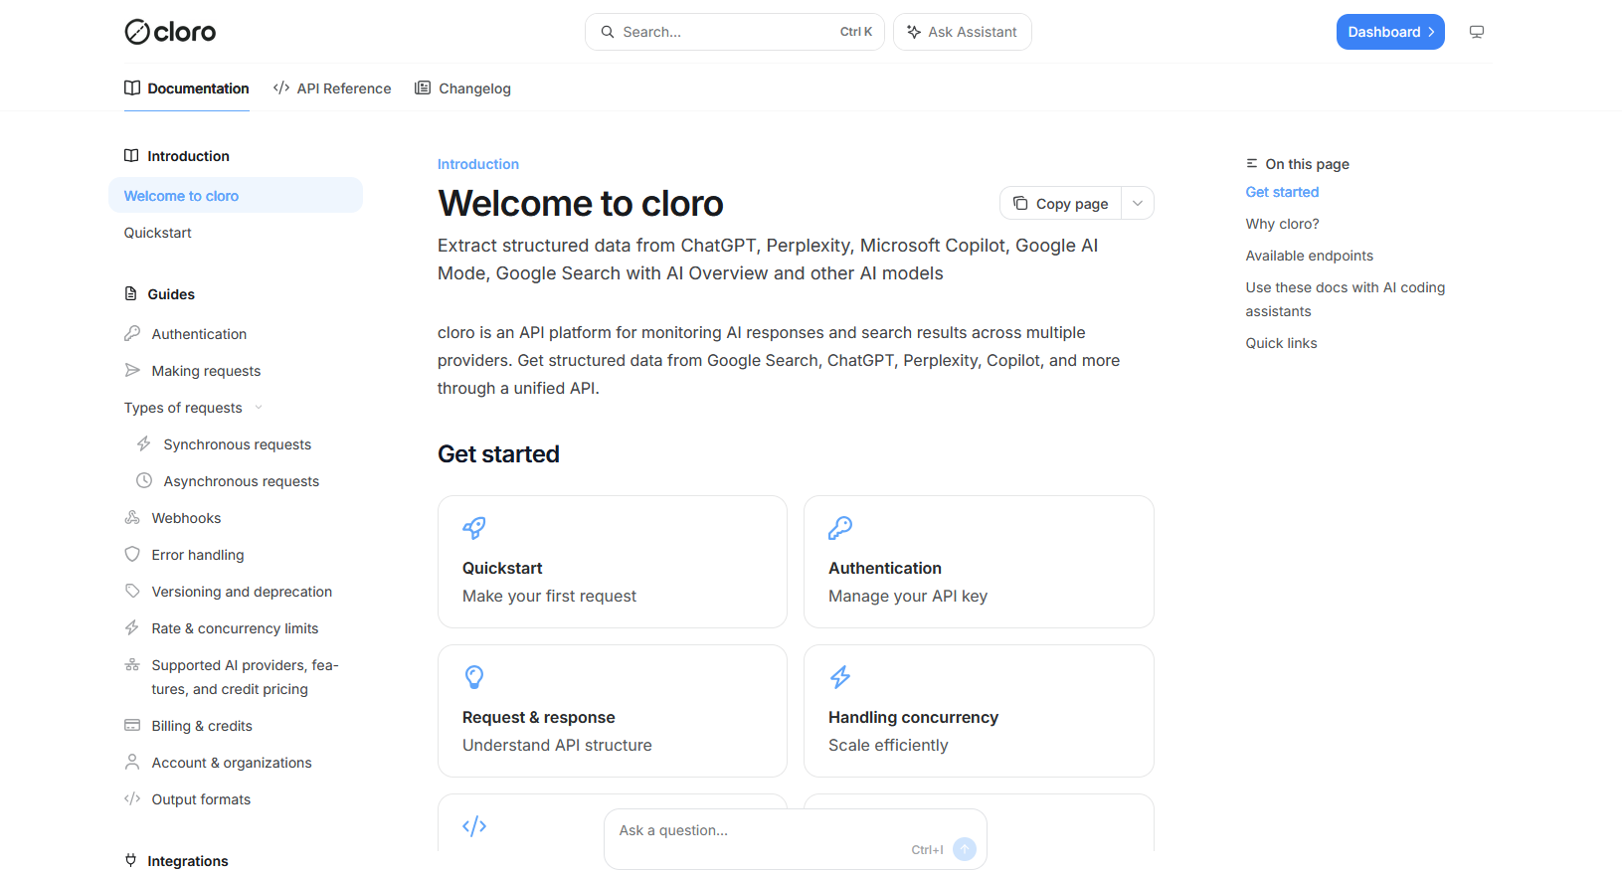Open the Authentication Manage your API key card

point(979,562)
